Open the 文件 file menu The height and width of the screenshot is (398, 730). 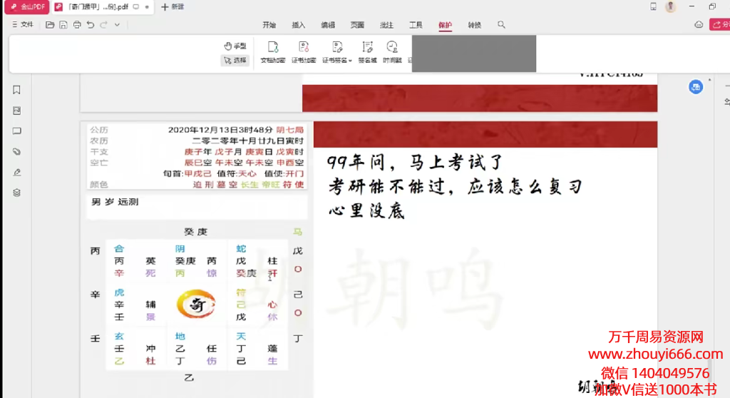23,25
